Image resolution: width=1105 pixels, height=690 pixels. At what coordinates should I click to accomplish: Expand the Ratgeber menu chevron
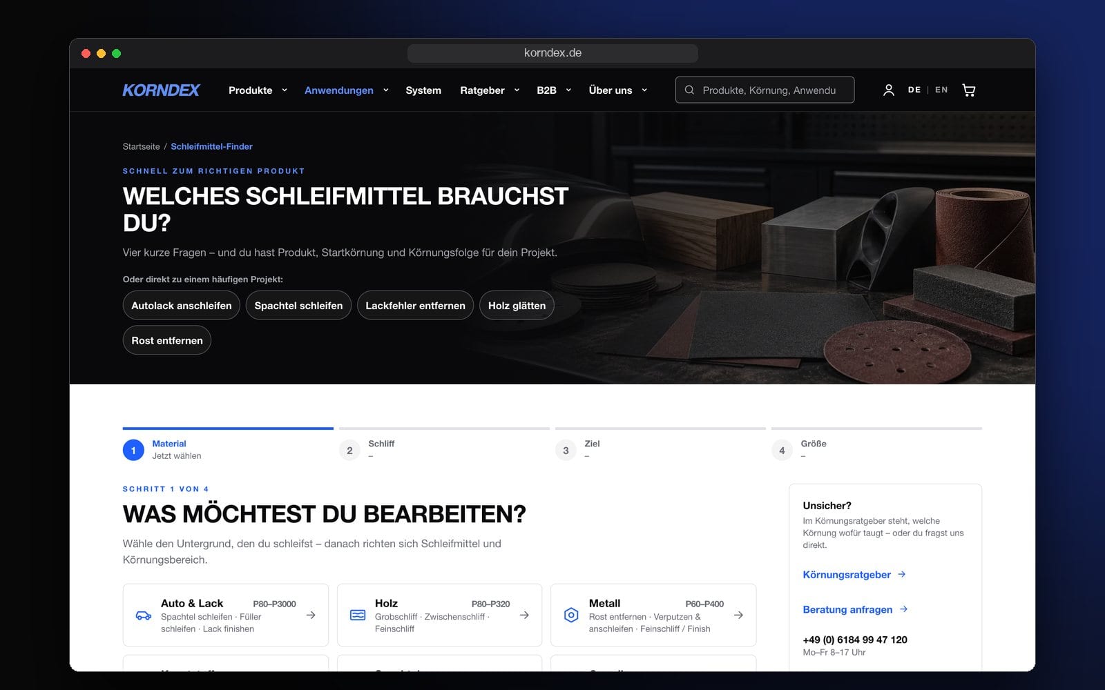tap(517, 90)
